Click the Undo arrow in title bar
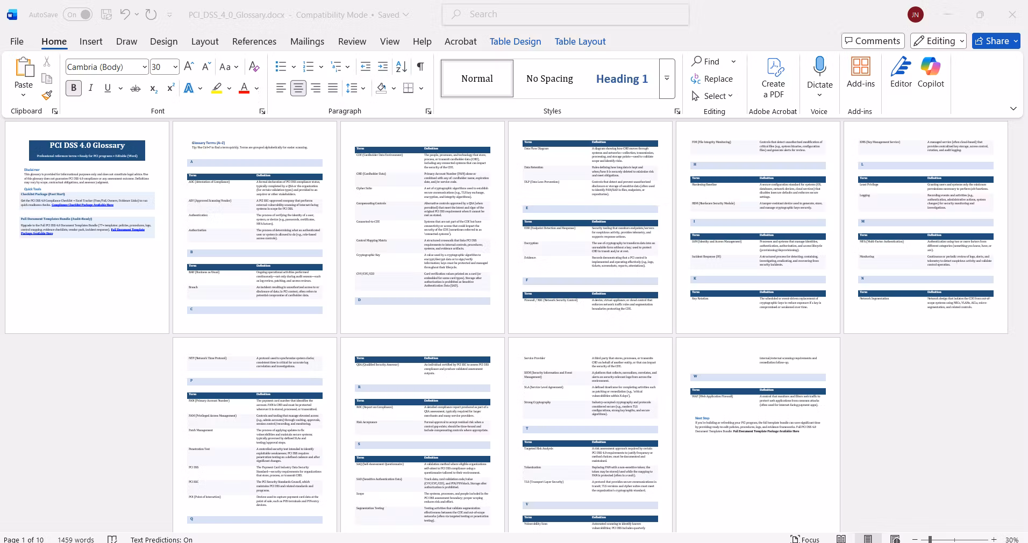Viewport: 1028px width, 543px height. (125, 15)
